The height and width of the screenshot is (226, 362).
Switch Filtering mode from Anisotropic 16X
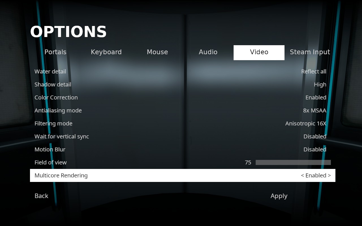tap(306, 123)
